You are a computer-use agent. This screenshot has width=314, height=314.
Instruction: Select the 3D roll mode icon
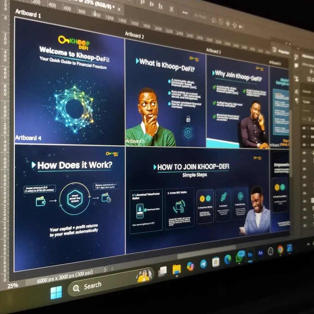(x=221, y=22)
